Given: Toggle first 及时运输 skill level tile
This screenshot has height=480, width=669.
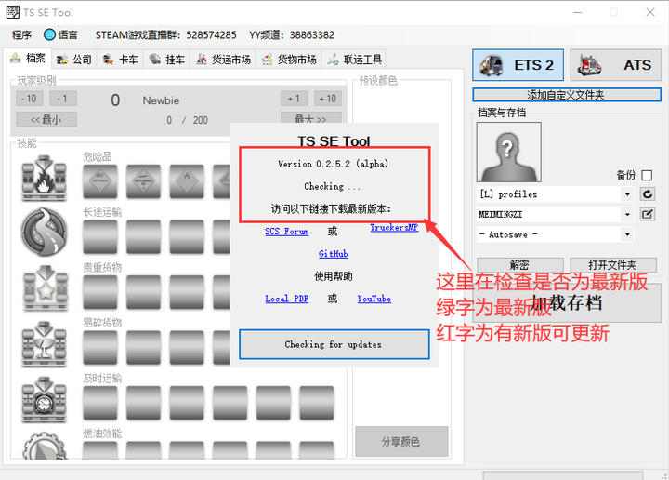Looking at the screenshot, I should pyautogui.click(x=100, y=403).
